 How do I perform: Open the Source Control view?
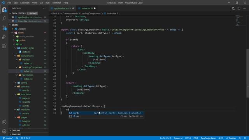4,28
